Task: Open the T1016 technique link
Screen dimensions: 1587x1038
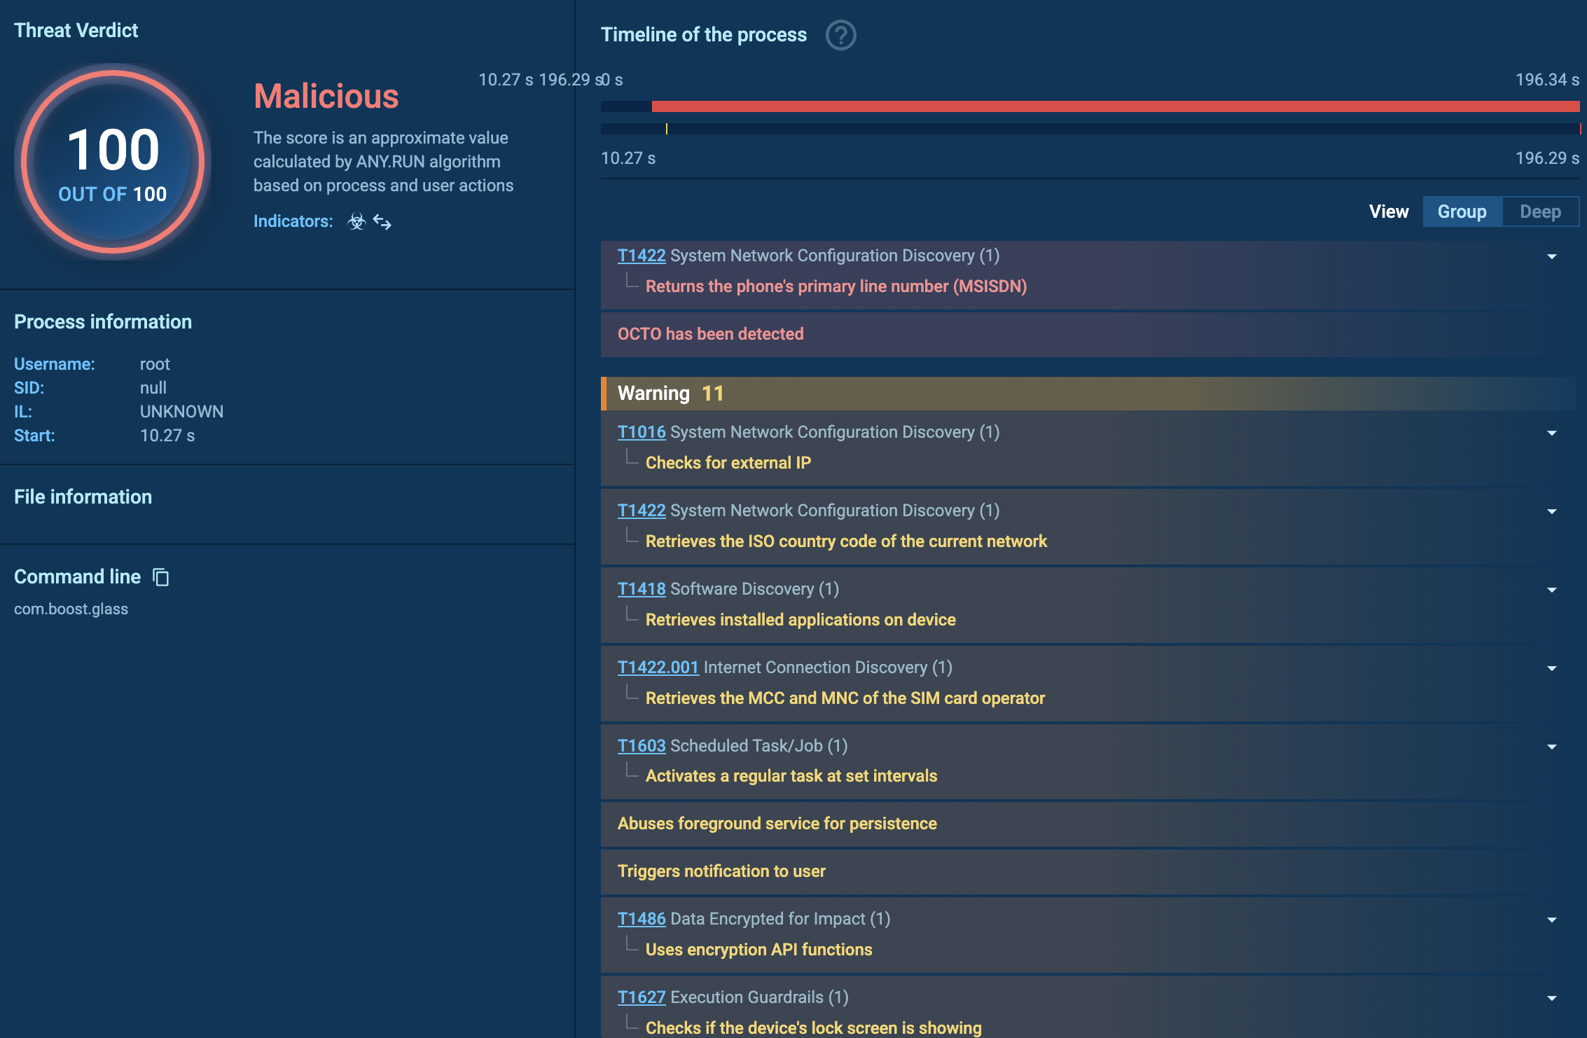Action: pos(642,432)
